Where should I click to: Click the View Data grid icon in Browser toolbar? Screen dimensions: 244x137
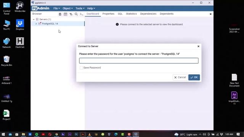pyautogui.click(x=65, y=14)
